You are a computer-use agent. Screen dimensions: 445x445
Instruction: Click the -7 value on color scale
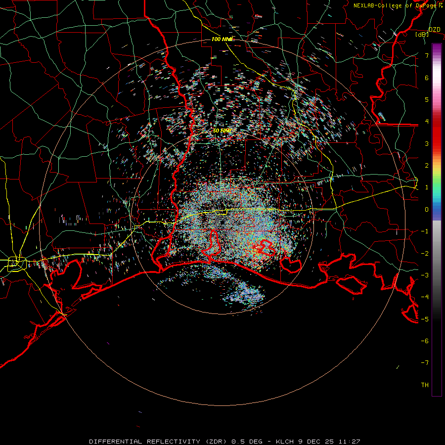click(x=425, y=363)
